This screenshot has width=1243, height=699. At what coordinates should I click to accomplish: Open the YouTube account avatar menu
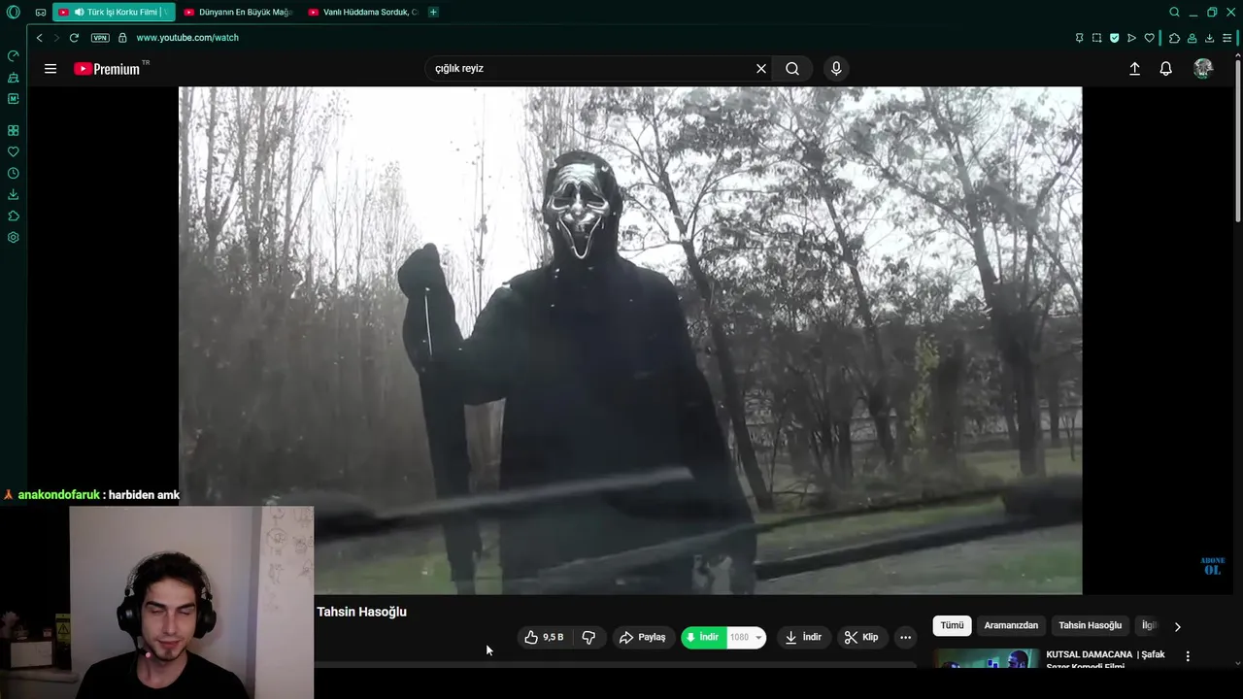[x=1203, y=69]
